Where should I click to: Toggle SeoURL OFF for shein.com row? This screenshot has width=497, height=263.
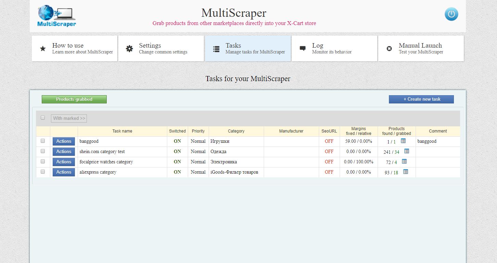(x=329, y=151)
